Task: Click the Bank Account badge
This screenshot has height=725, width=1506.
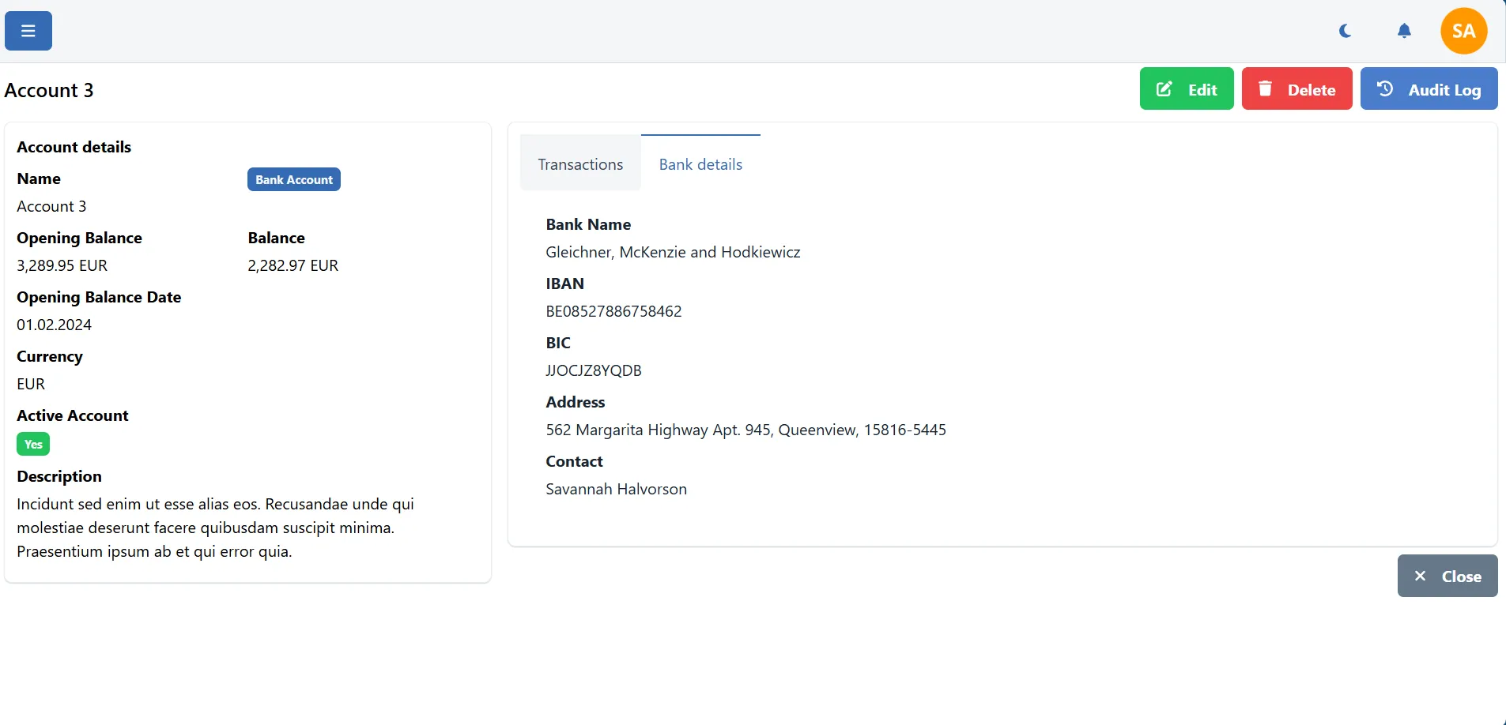Action: point(293,178)
